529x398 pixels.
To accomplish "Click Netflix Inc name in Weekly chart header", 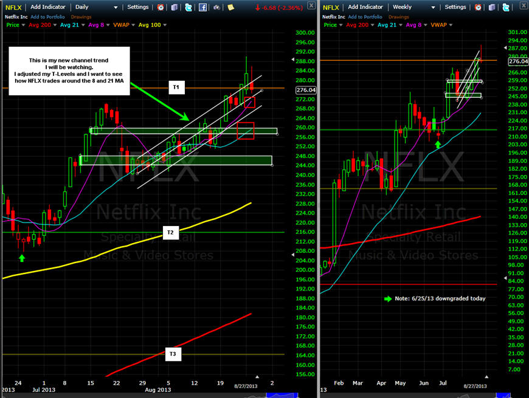I will coord(334,17).
